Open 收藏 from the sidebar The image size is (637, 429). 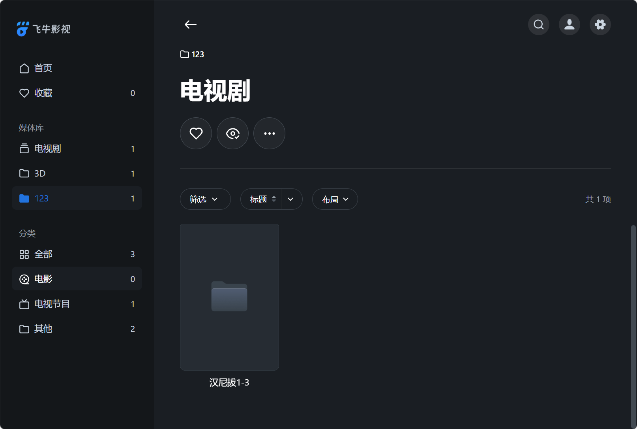click(x=43, y=93)
